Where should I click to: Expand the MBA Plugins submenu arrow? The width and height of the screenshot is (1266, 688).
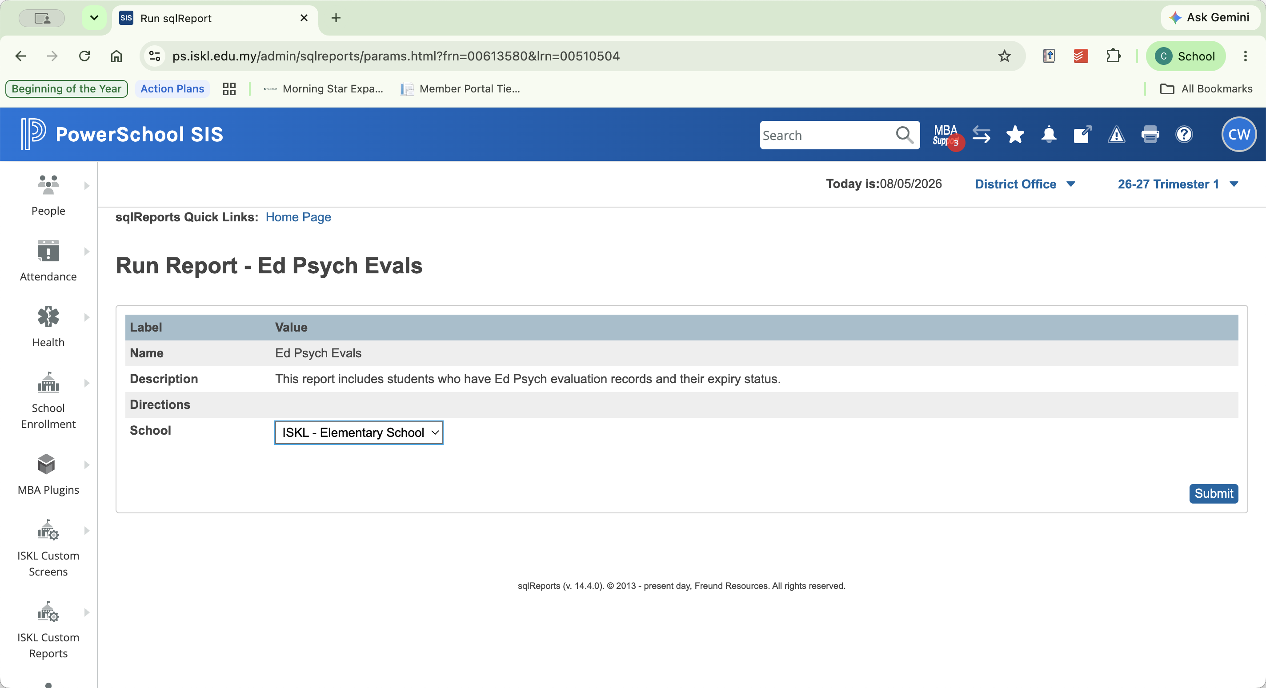coord(87,465)
